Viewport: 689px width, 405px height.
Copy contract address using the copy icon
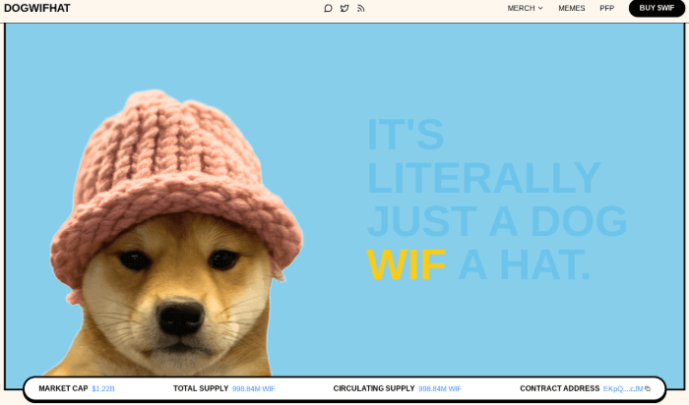[x=648, y=388]
